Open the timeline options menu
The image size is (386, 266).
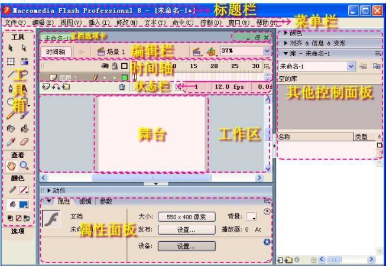(267, 66)
